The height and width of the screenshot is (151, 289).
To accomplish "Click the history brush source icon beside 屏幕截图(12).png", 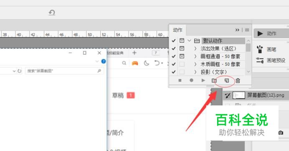I will coord(228,95).
